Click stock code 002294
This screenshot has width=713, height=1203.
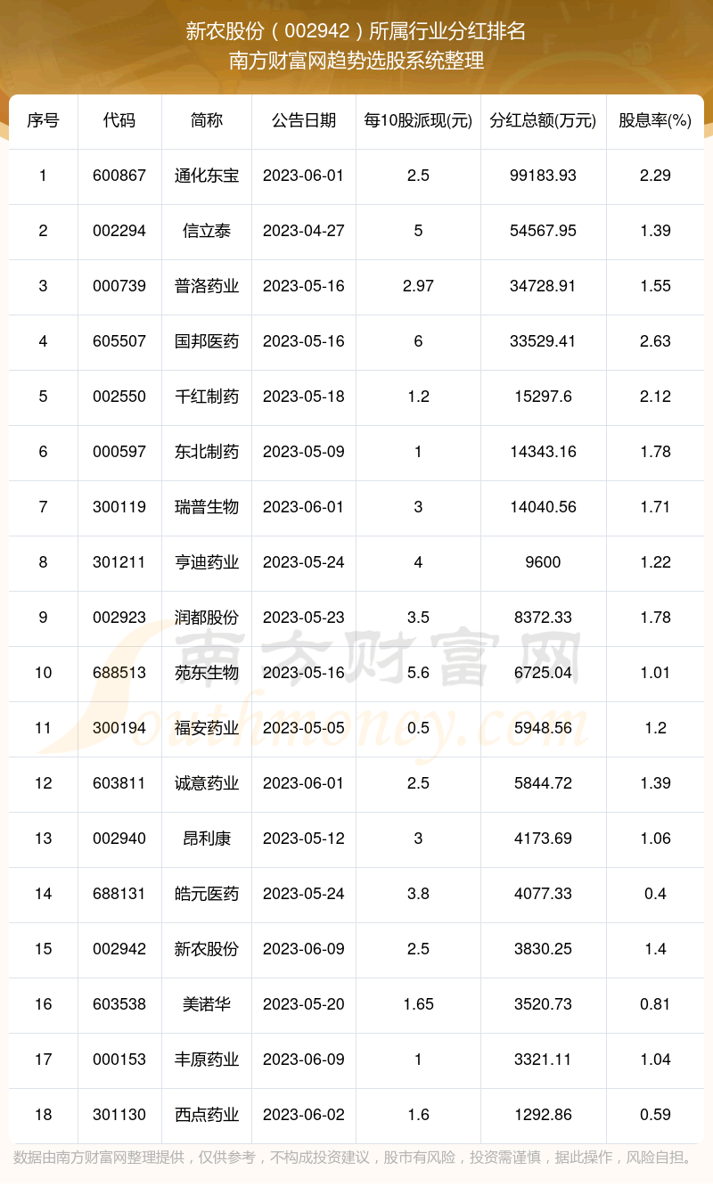tap(119, 231)
